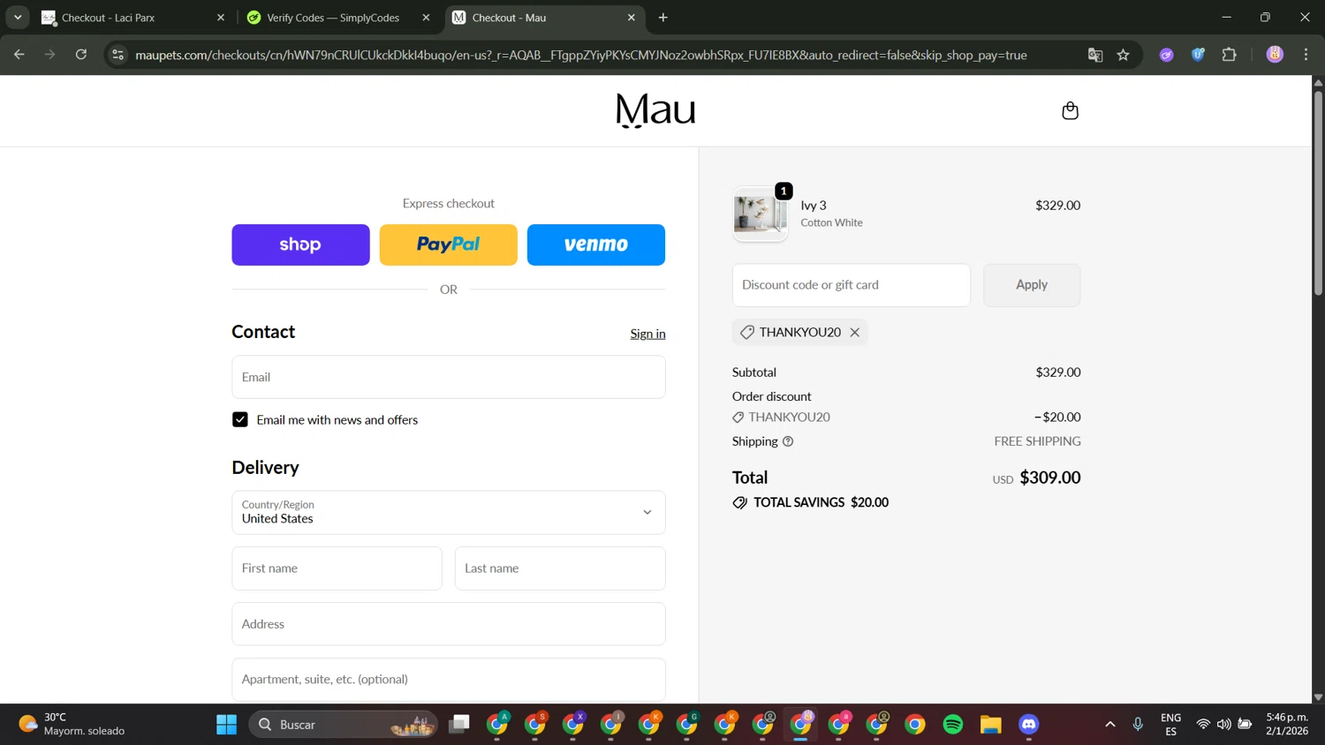View site information icon in address bar
This screenshot has height=745, width=1325.
point(118,55)
